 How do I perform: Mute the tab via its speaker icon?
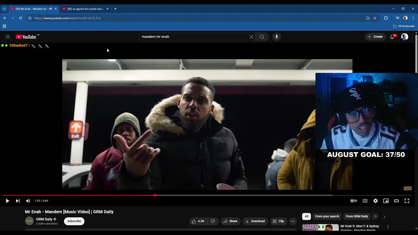click(x=50, y=9)
